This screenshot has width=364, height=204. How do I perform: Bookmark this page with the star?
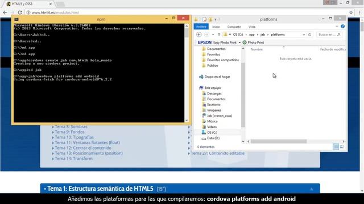coord(351,12)
